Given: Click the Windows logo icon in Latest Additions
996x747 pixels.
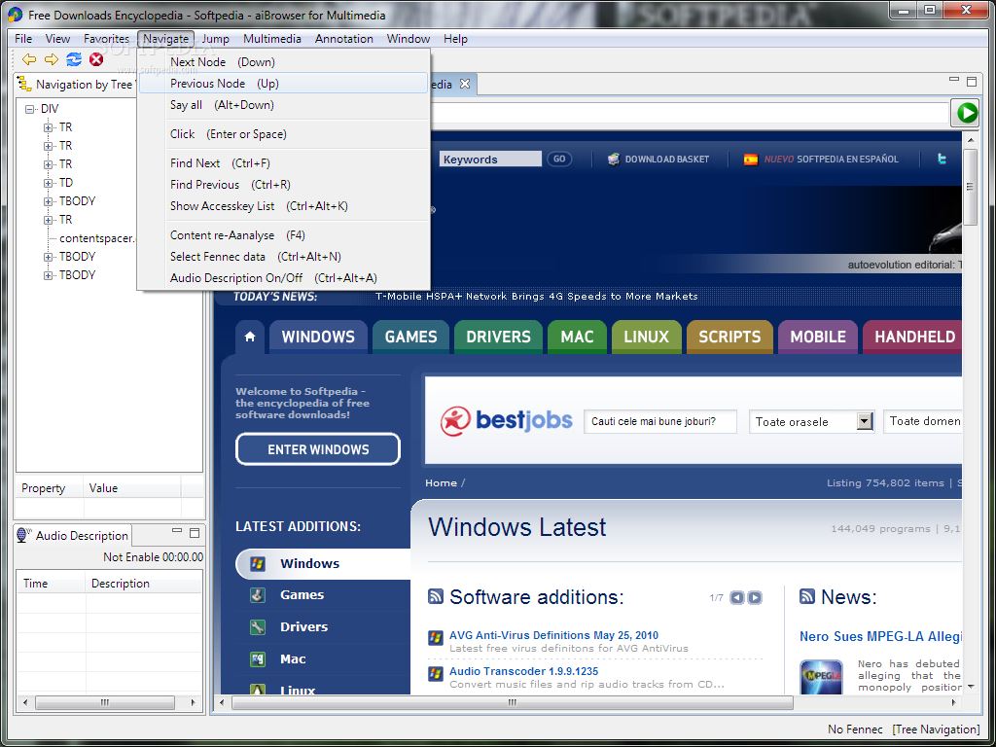Looking at the screenshot, I should tap(257, 563).
